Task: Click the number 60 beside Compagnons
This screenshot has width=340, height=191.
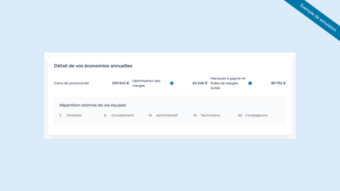Action: pos(240,115)
